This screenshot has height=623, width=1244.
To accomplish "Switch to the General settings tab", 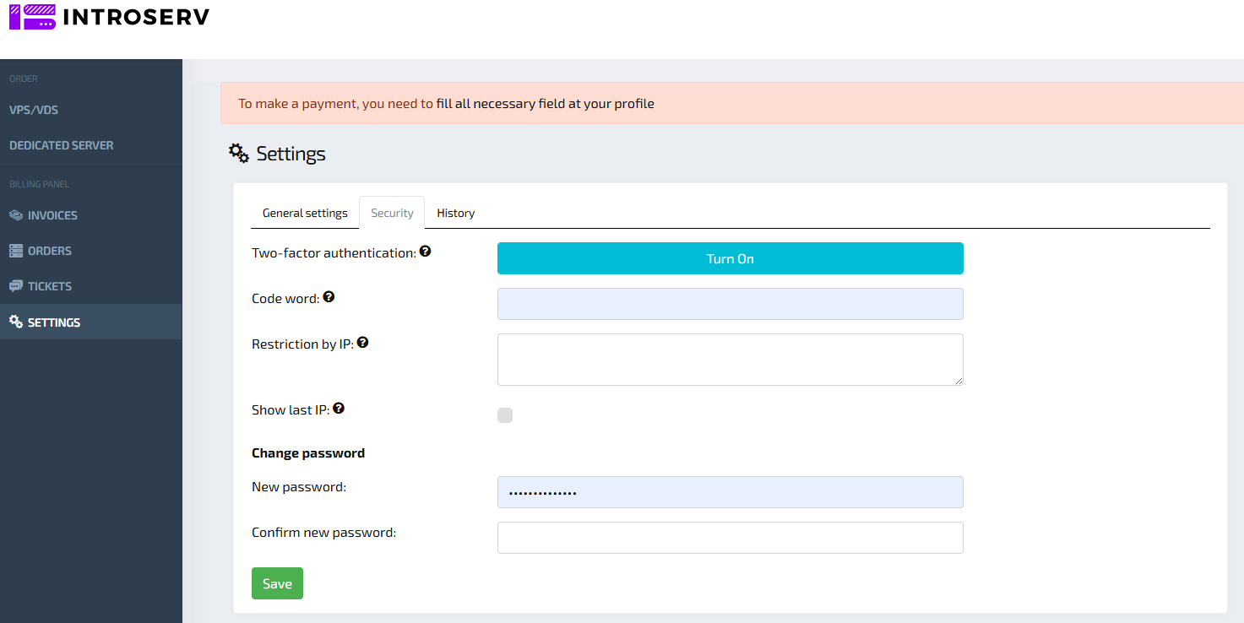I will 305,213.
